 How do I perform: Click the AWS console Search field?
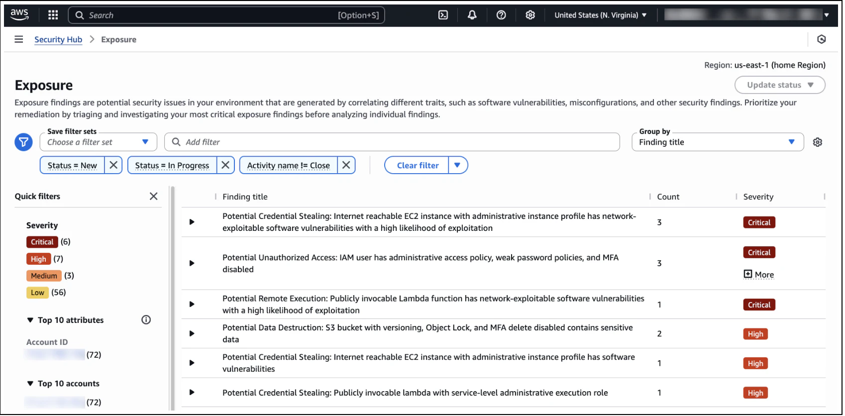(227, 15)
